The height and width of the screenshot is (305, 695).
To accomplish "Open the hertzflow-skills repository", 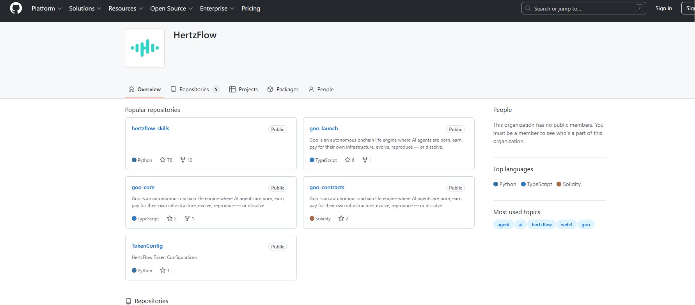I will click(151, 128).
